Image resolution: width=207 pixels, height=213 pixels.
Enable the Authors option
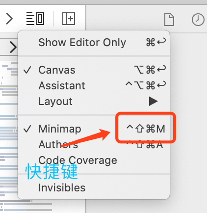(x=94, y=145)
